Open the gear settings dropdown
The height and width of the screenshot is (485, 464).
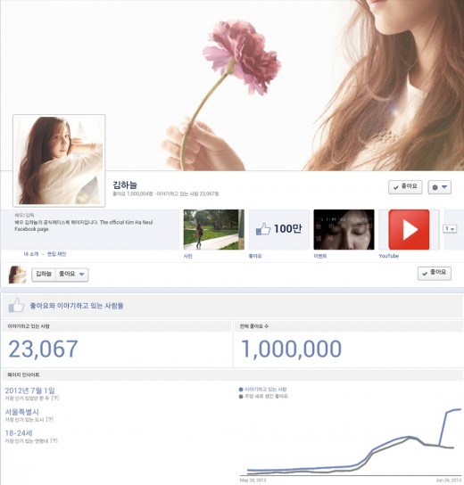click(440, 187)
